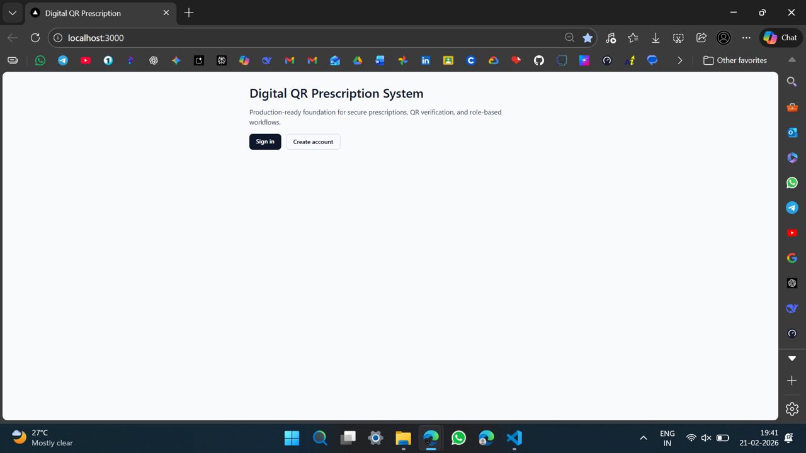This screenshot has height=453, width=806.
Task: Open the LinkedIn favorite in the favorites bar
Action: click(426, 60)
